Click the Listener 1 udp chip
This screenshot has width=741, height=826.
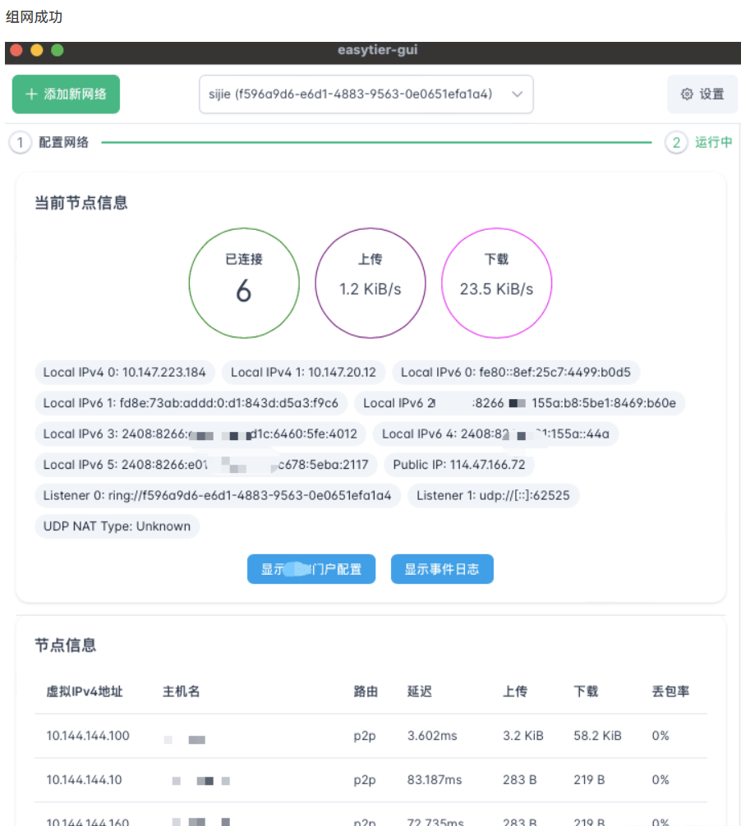pos(493,496)
